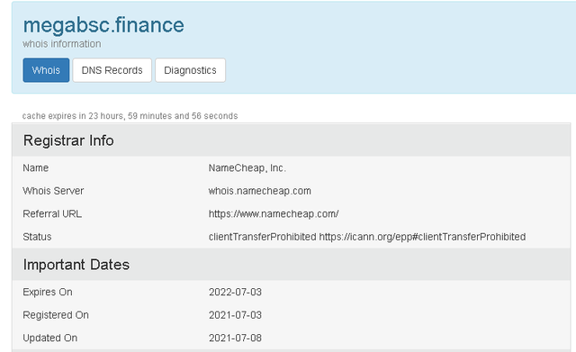The height and width of the screenshot is (352, 576).
Task: Click the Referral URL row label
Action: (x=52, y=214)
